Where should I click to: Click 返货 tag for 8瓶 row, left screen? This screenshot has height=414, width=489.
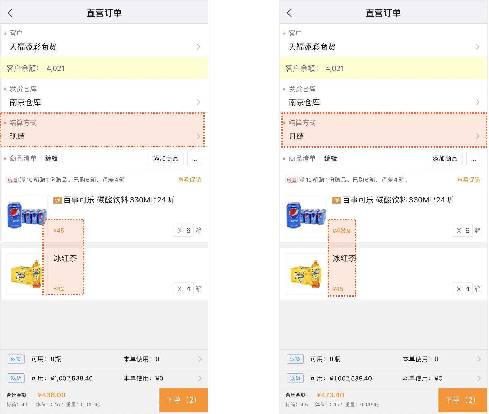point(16,359)
